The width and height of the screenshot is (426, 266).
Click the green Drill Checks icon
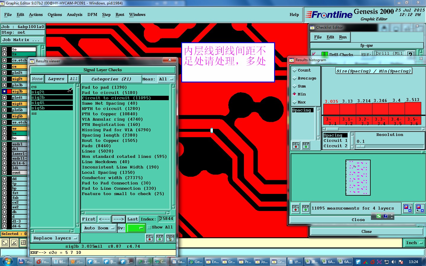(325, 54)
